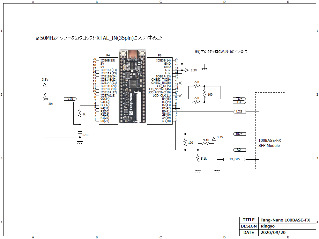This screenshot has width=319, height=239.
Task: Click the 50MHz oscillator XTAL_IN note text
Action: pyautogui.click(x=99, y=38)
